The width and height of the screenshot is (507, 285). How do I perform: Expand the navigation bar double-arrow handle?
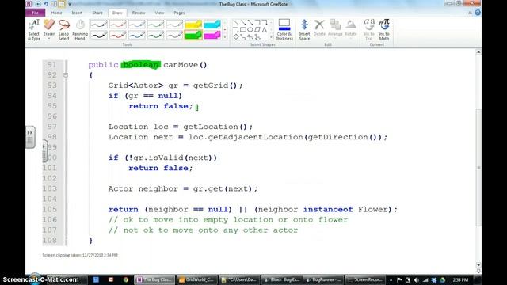[30, 132]
